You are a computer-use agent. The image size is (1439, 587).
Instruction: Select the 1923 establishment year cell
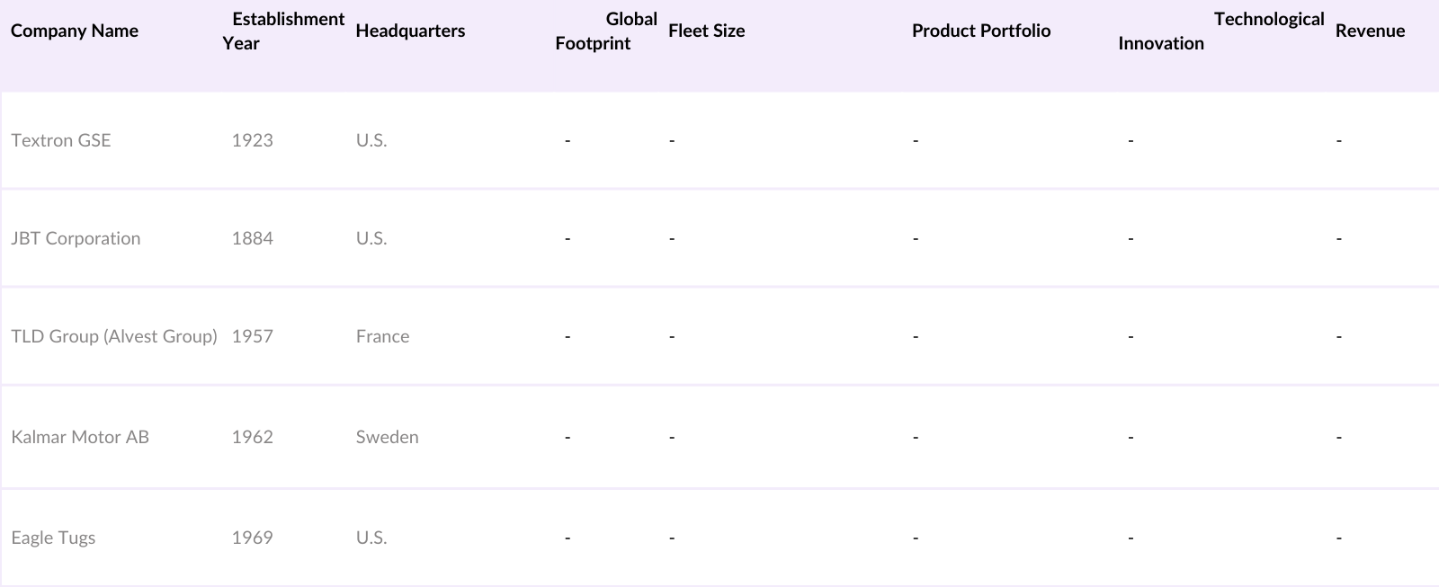tap(252, 140)
